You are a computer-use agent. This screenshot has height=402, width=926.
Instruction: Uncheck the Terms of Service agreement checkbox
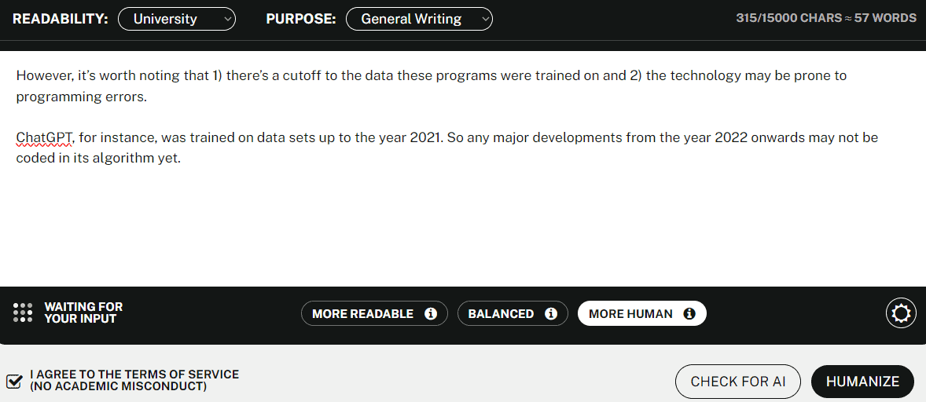pos(14,381)
